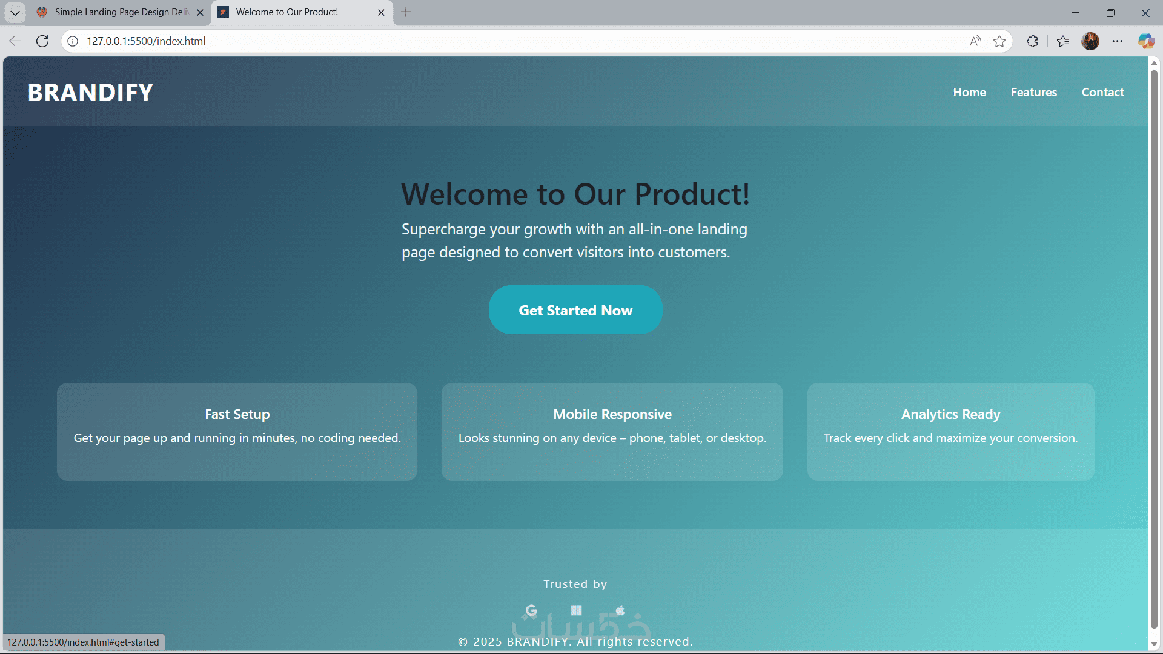This screenshot has height=654, width=1163.
Task: Click the Copilot icon in the toolbar
Action: click(1145, 41)
